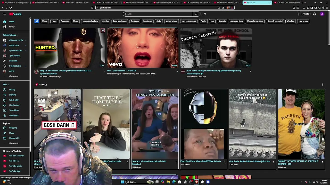Open the YouTube hamburger guide menu
The height and width of the screenshot is (185, 330).
5,14
